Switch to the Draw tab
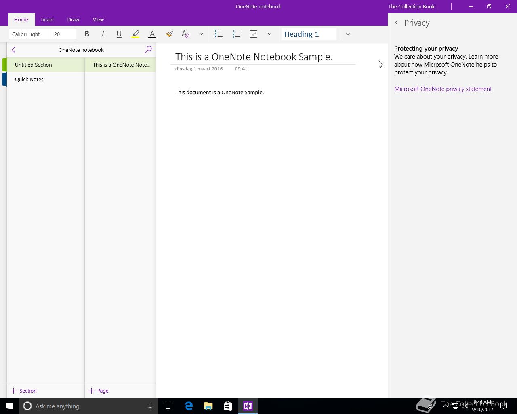This screenshot has width=517, height=414. [73, 19]
